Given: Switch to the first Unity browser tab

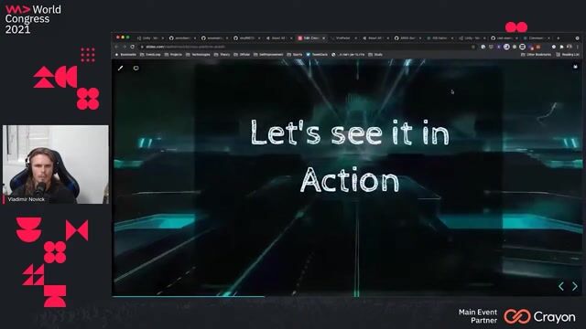Looking at the screenshot, I should (x=150, y=38).
